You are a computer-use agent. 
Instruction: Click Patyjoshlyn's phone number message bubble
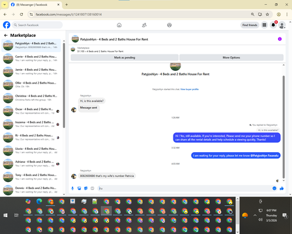(x=107, y=176)
